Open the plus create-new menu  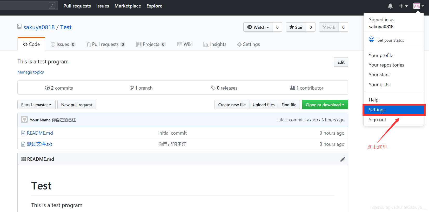(403, 6)
